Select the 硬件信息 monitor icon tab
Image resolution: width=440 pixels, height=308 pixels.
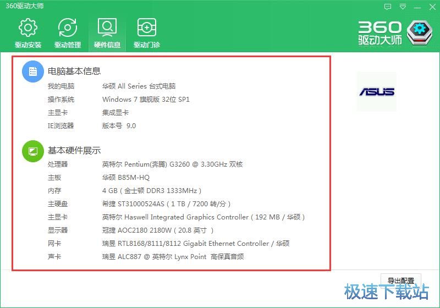click(107, 33)
